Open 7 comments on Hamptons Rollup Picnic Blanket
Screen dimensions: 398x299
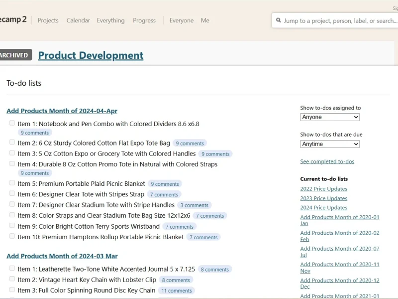coord(203,238)
